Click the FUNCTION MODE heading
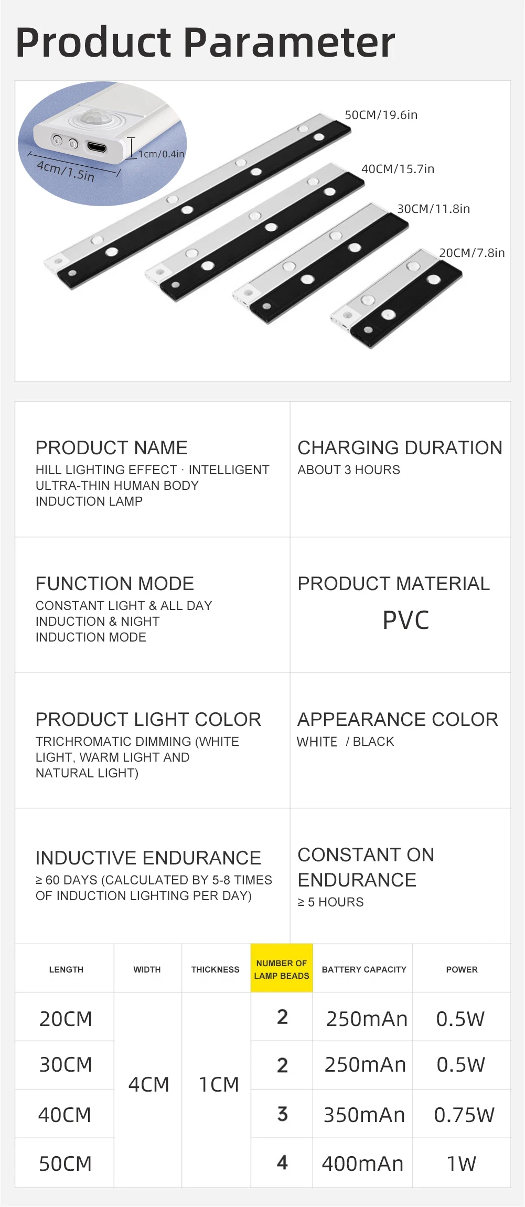The height and width of the screenshot is (1207, 525). click(x=114, y=583)
